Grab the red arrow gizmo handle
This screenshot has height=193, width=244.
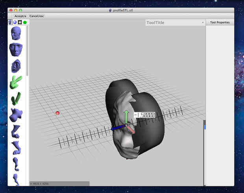click(131, 130)
